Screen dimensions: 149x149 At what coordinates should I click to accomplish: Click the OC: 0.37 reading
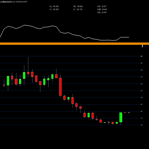click(102, 7)
